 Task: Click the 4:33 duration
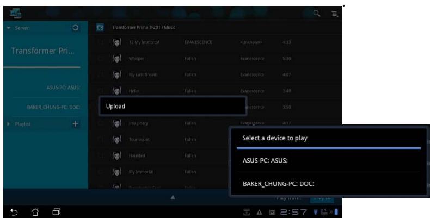coord(286,42)
